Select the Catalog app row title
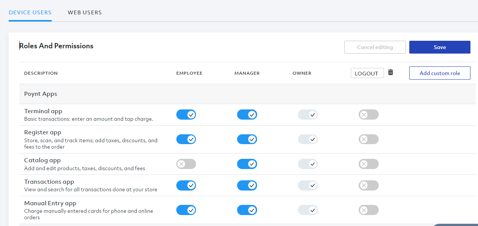Image resolution: width=478 pixels, height=226 pixels. point(42,160)
